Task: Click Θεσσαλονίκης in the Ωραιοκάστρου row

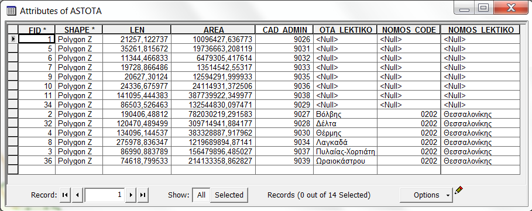Action: coord(480,161)
